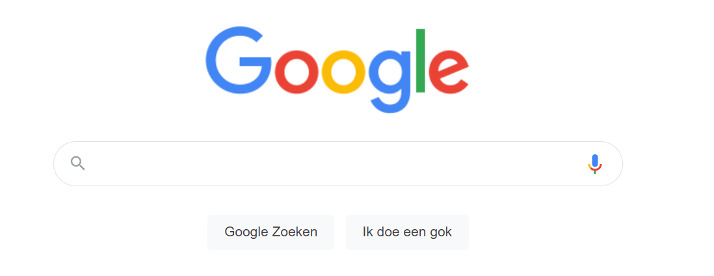The image size is (714, 276).
Task: Click the red "e" ending the logo
Action: tap(449, 72)
